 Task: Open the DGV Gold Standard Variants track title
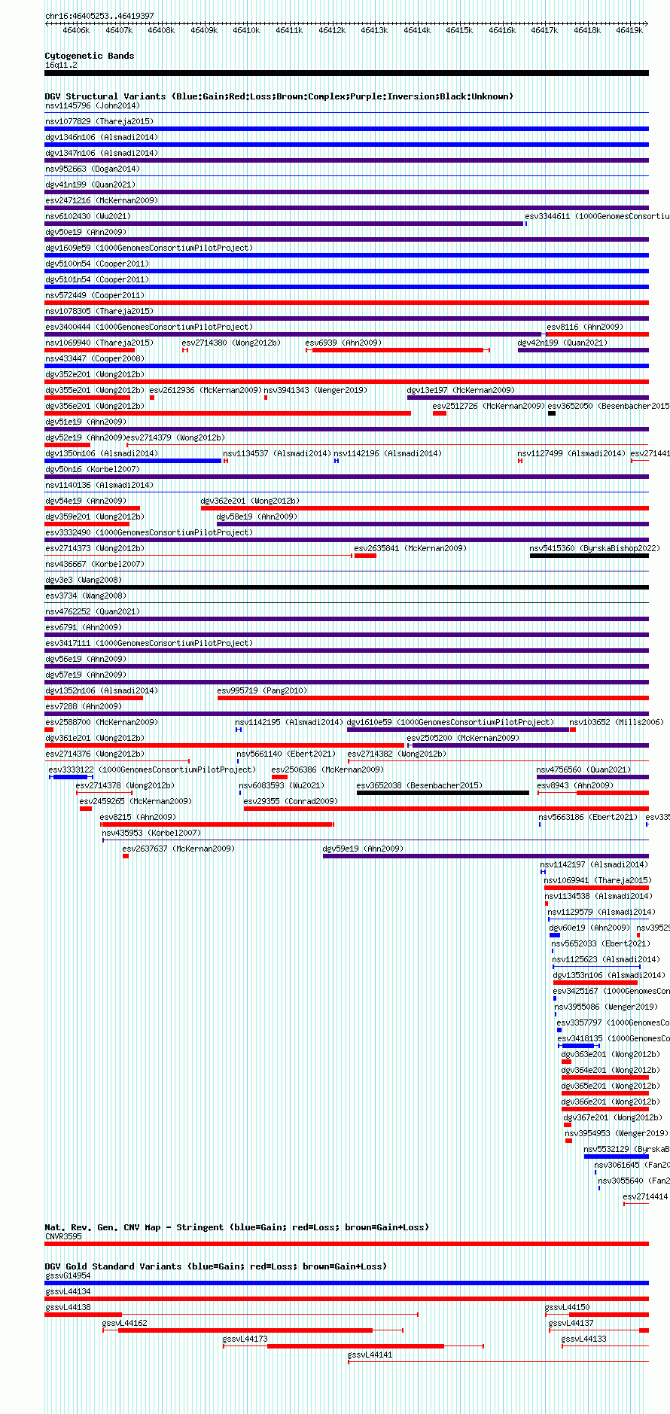[215, 1266]
